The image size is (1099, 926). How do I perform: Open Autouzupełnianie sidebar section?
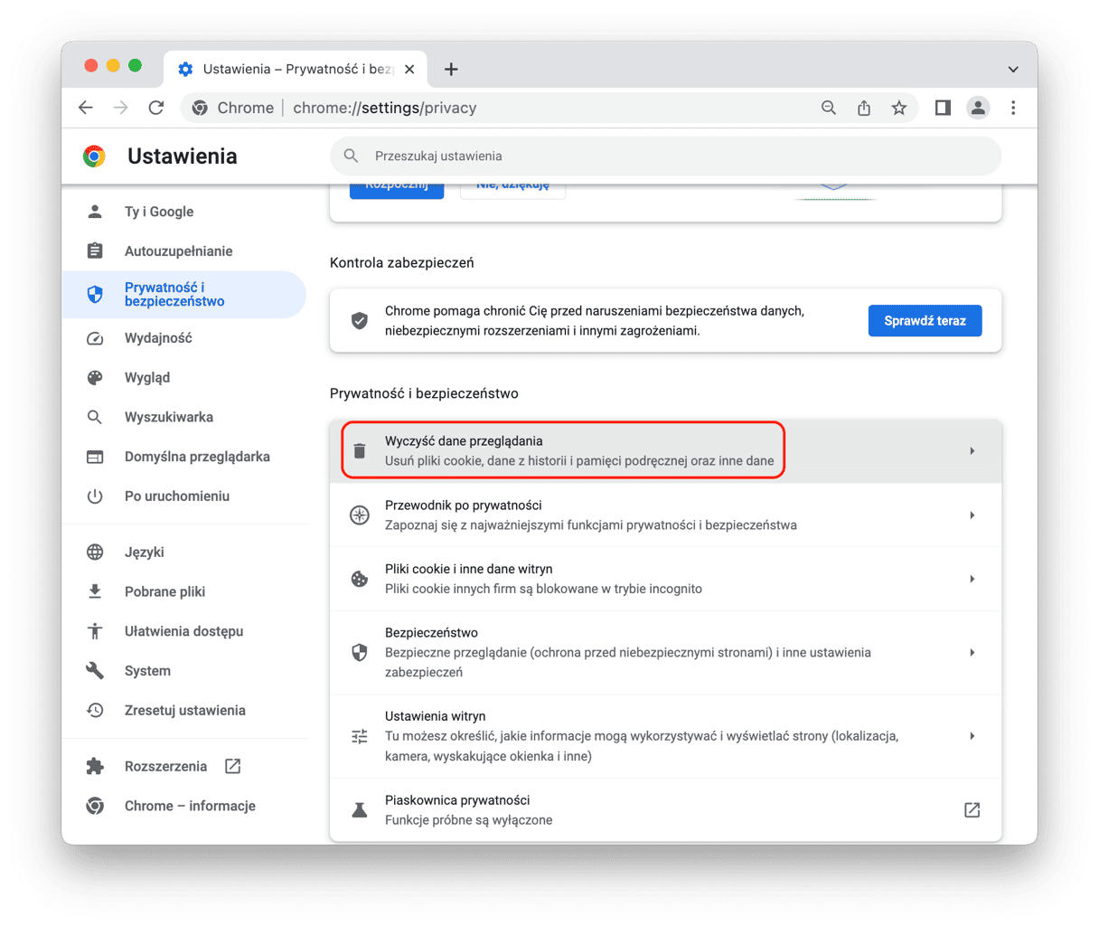point(178,250)
